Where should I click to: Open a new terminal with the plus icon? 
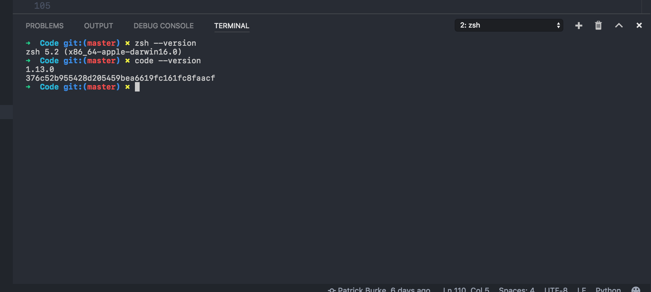[x=578, y=25]
